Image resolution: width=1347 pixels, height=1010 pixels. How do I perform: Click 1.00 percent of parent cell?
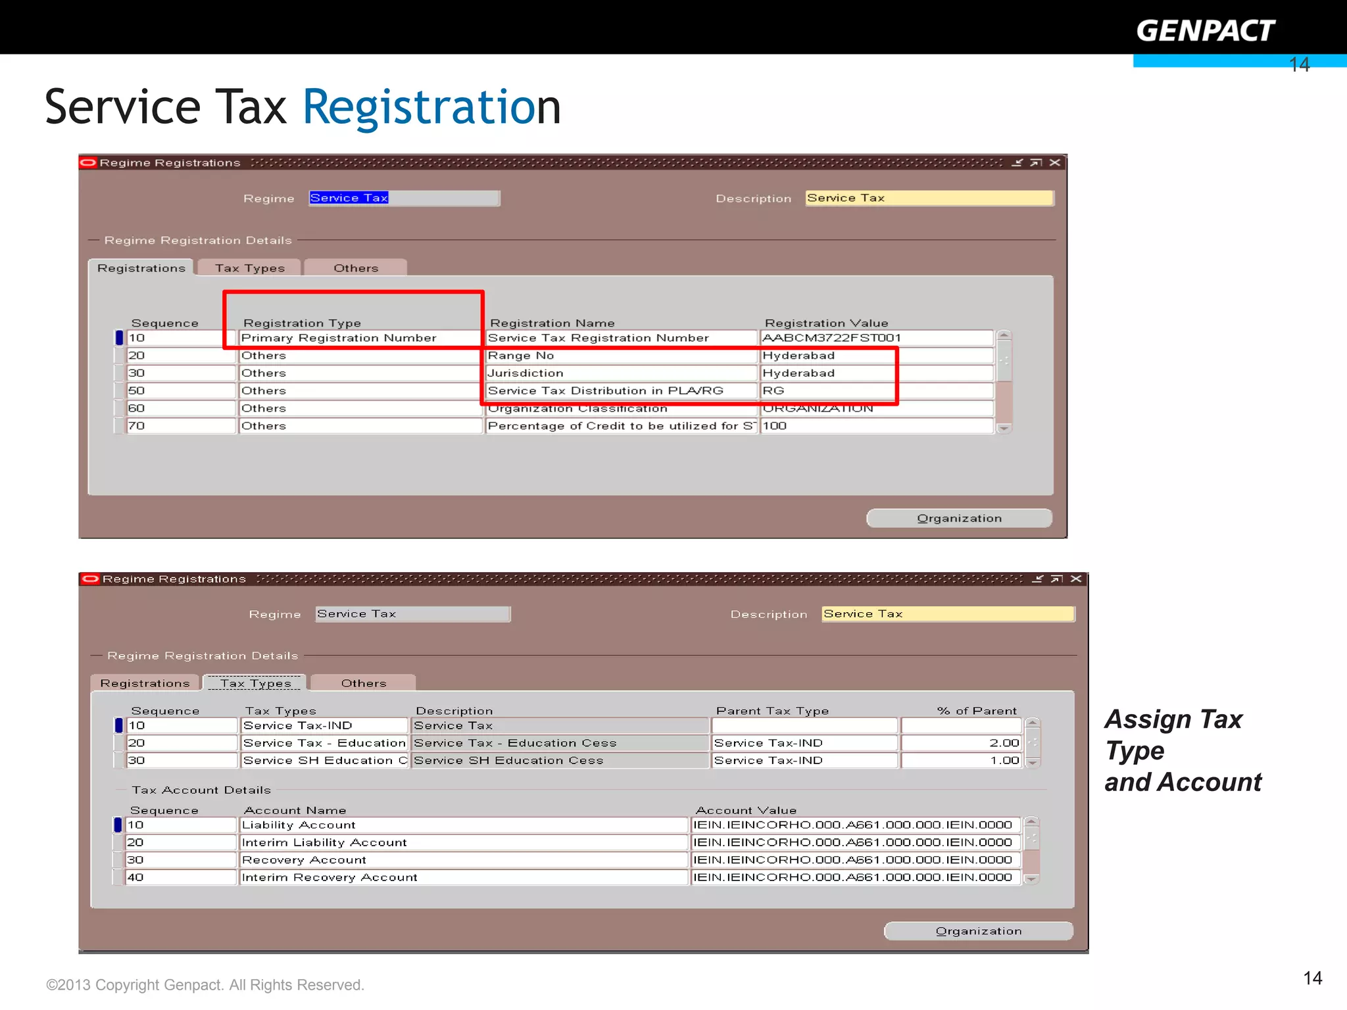[961, 761]
